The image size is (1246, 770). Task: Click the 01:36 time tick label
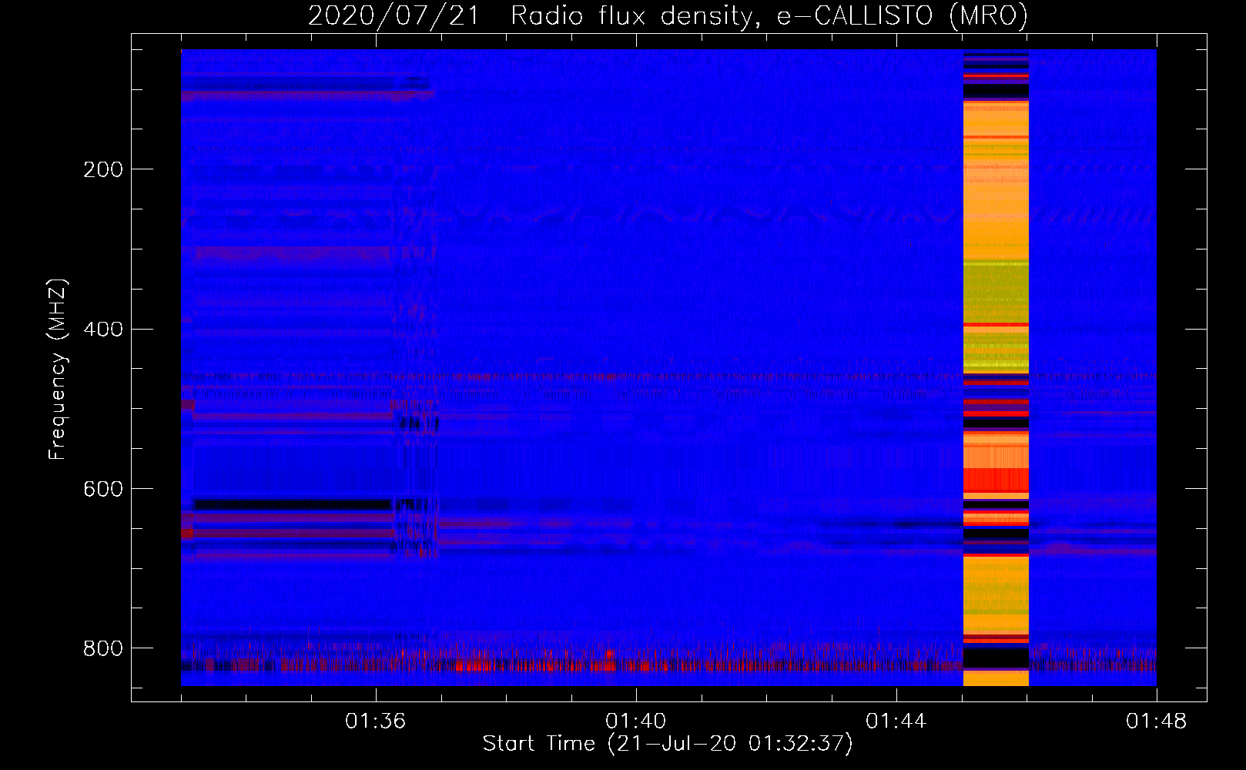coord(376,721)
